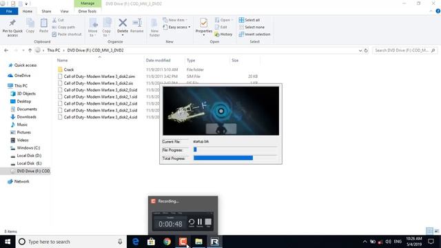
Task: Select the disk2_2.sid file
Action: 100,103
